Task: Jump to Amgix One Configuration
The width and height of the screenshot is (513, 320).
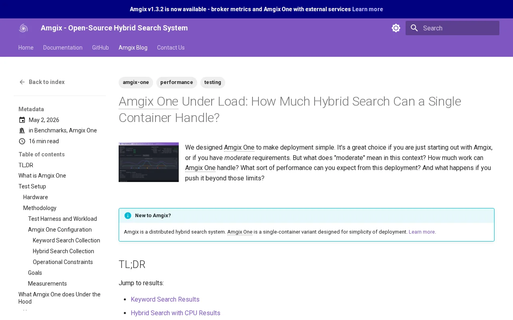Action: click(60, 230)
